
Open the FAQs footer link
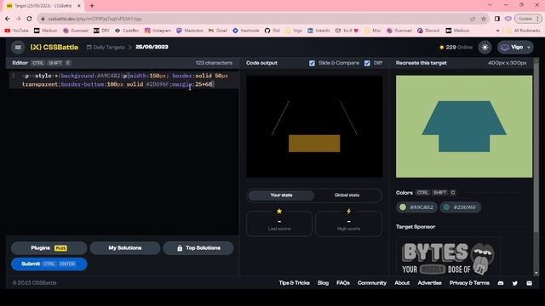click(x=343, y=283)
